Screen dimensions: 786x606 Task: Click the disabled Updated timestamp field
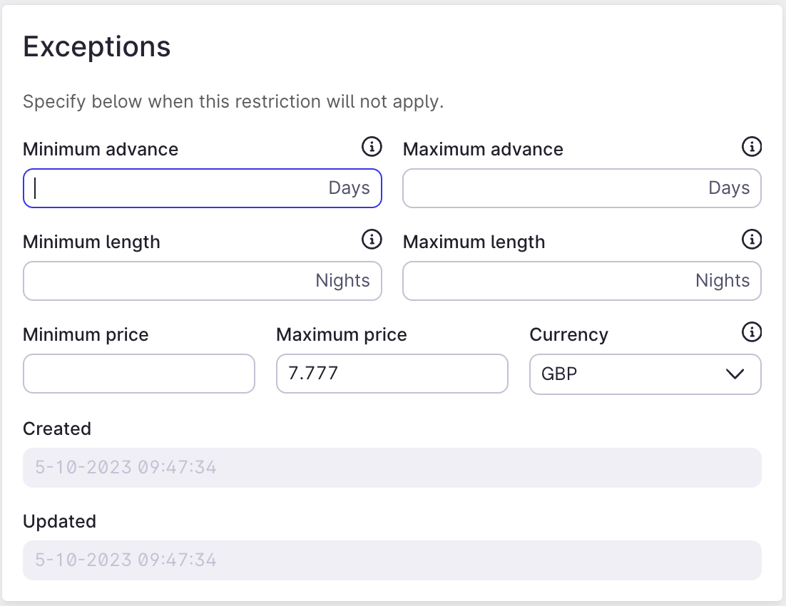tap(392, 560)
